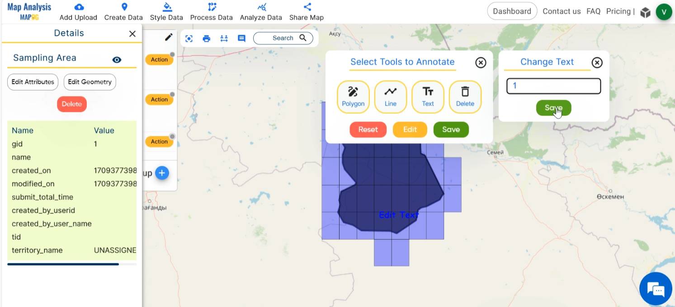Open the Contact us link
The width and height of the screenshot is (675, 307).
562,11
